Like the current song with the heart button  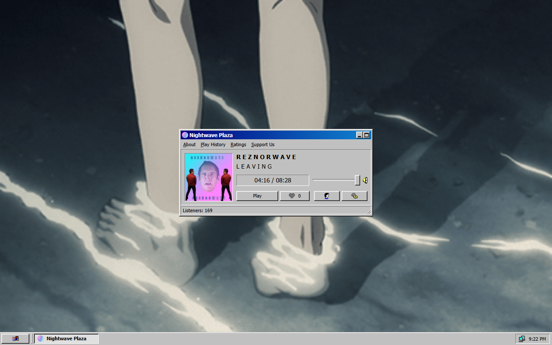click(295, 196)
